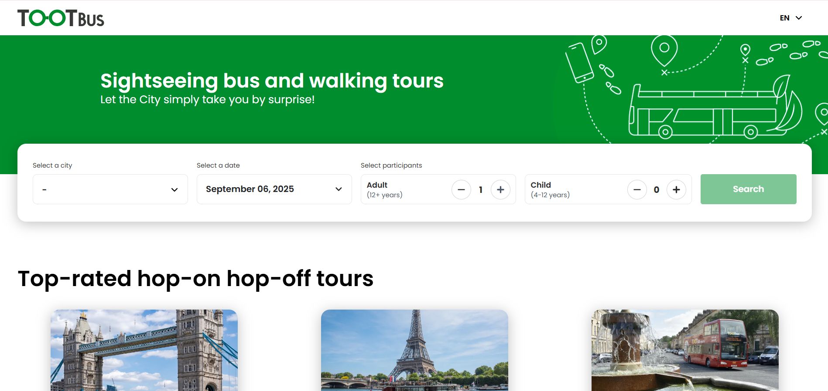828x391 pixels.
Task: Click the Top-rated hop-on hop-off tours heading
Action: pos(195,279)
